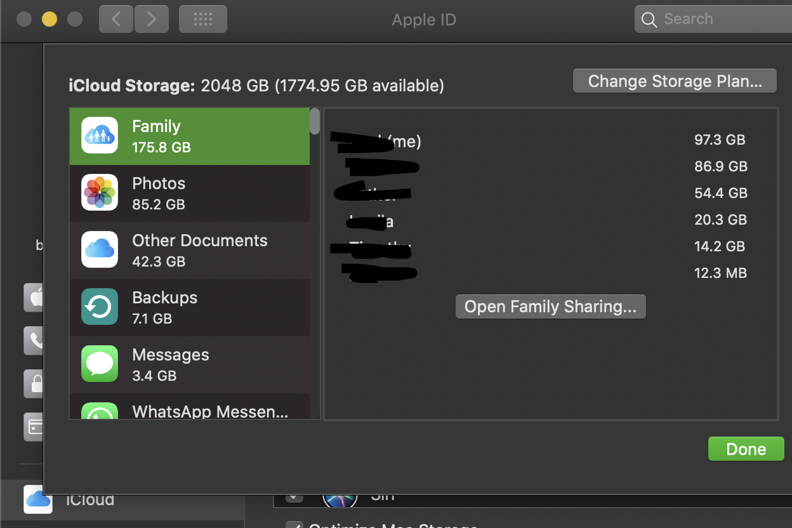The image size is (792, 528).
Task: Click the Apple logo sidebar icon
Action: [34, 297]
